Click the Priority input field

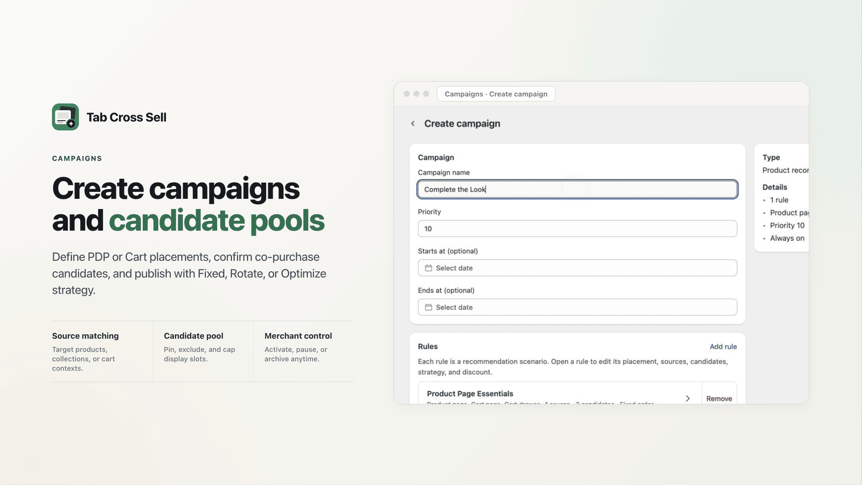pyautogui.click(x=578, y=228)
